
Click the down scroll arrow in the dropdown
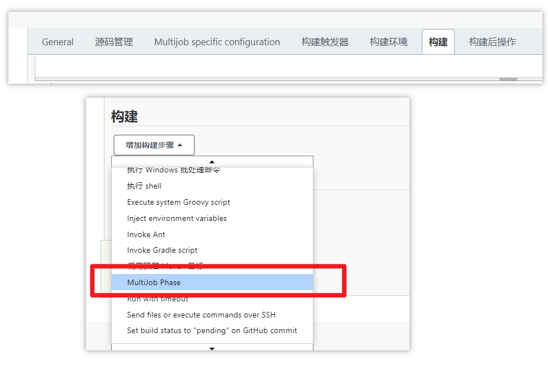[212, 348]
